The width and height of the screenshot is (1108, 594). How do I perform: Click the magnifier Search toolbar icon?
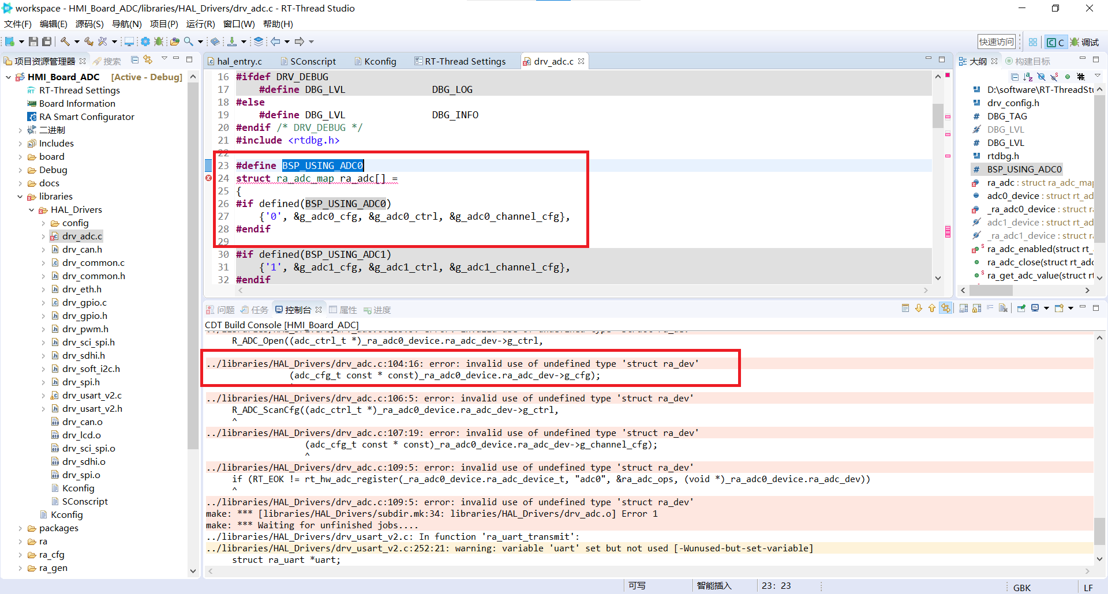189,42
